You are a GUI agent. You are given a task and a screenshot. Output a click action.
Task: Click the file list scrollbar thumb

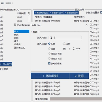(x=29, y=14)
